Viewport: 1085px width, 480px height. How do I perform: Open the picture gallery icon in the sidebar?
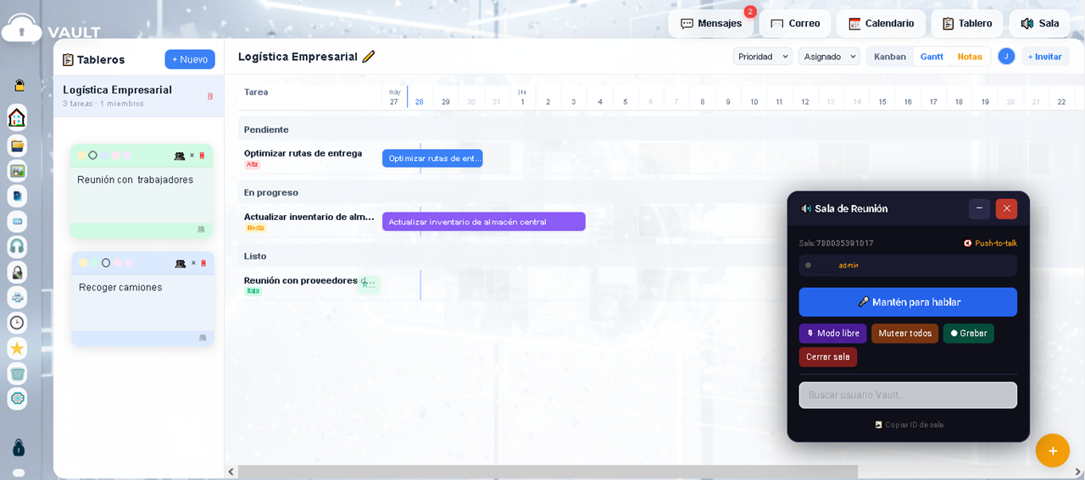pos(17,171)
